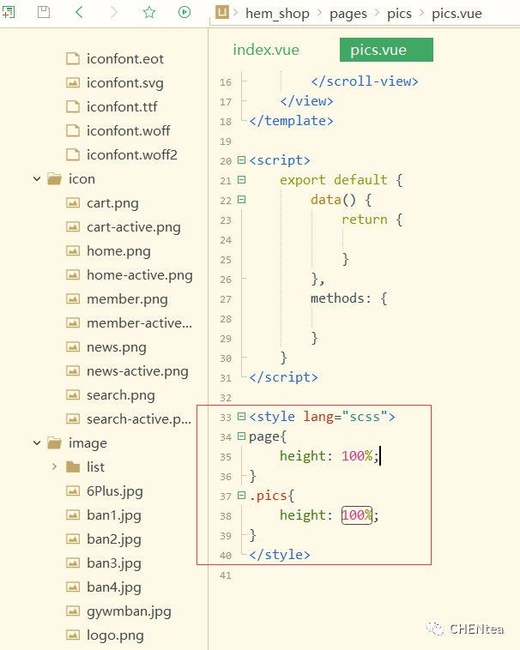Click the save file icon in toolbar
Screen dimensions: 520x650
point(43,12)
